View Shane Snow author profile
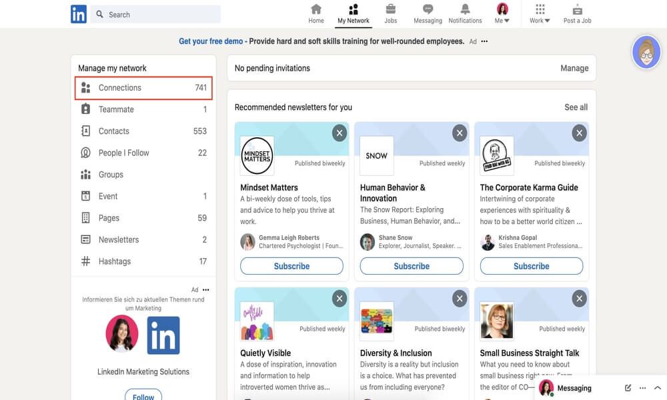This screenshot has width=667, height=400. [x=411, y=241]
